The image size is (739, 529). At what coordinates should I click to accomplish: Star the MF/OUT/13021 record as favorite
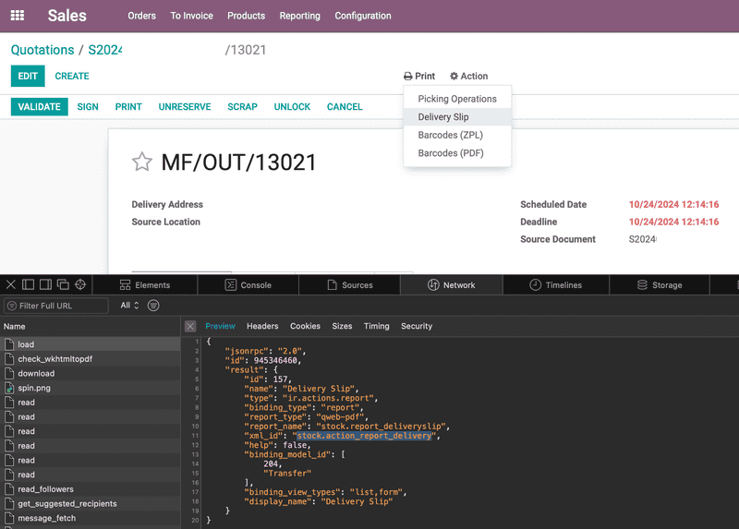click(x=142, y=162)
